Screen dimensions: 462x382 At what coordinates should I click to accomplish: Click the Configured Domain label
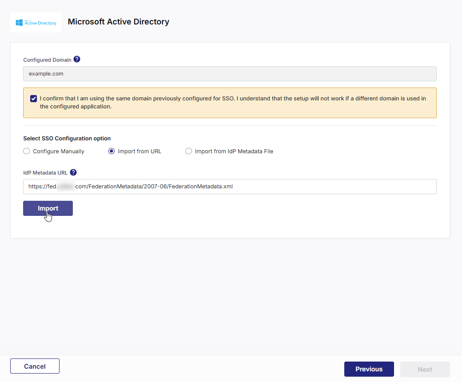(48, 59)
